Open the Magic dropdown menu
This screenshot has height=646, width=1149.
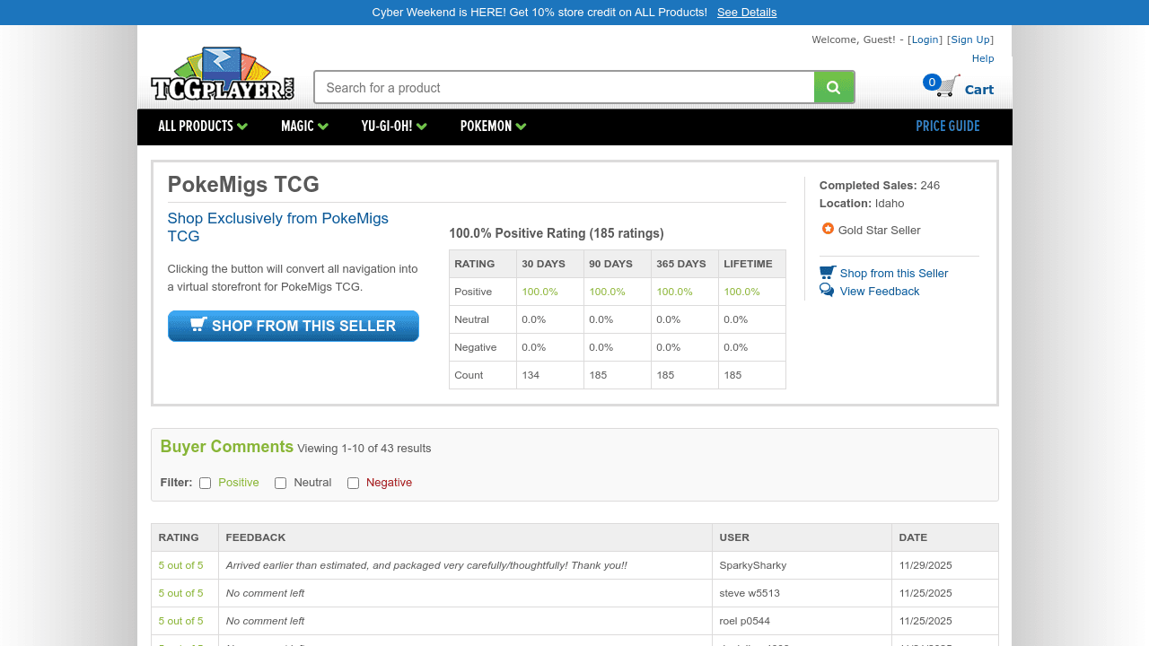[x=304, y=127]
